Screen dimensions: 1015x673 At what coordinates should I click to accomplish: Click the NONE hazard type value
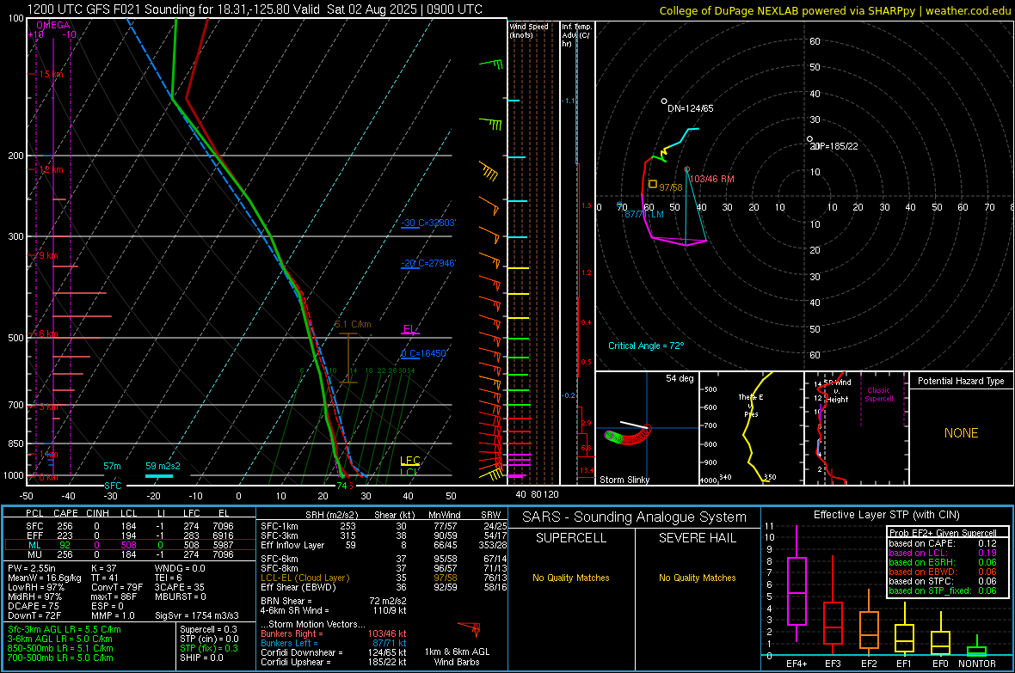961,433
